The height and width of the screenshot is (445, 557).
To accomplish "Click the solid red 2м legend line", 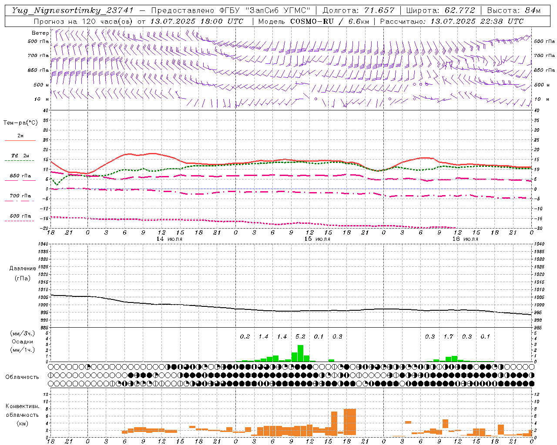I will click(x=20, y=141).
